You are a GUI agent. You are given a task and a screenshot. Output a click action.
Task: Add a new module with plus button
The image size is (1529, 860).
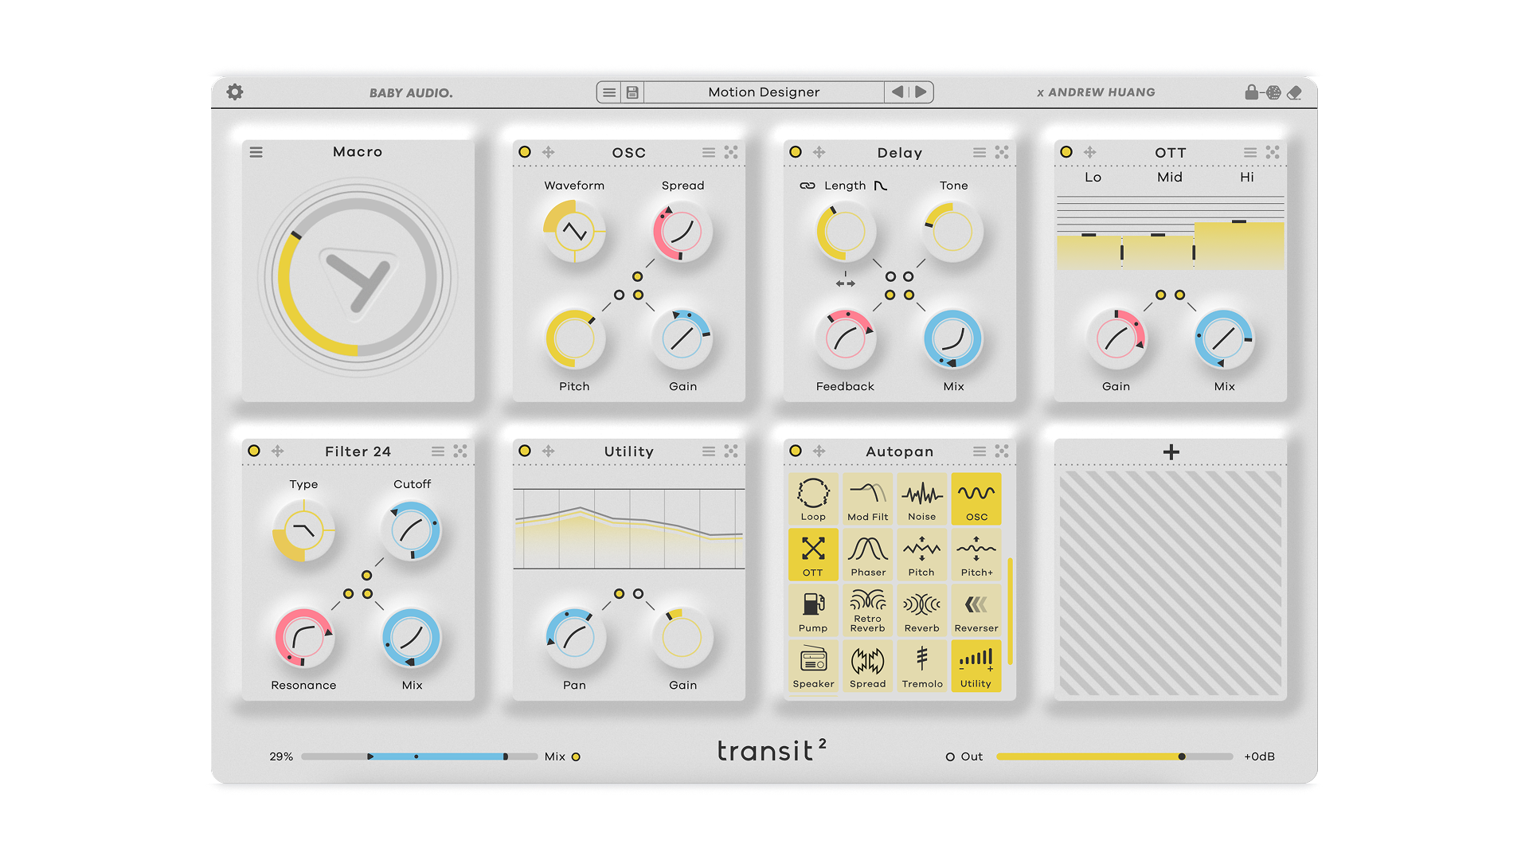(x=1171, y=452)
